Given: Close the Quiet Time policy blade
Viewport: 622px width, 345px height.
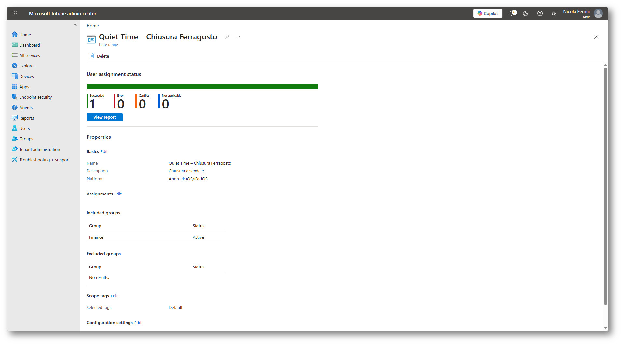Looking at the screenshot, I should [596, 37].
